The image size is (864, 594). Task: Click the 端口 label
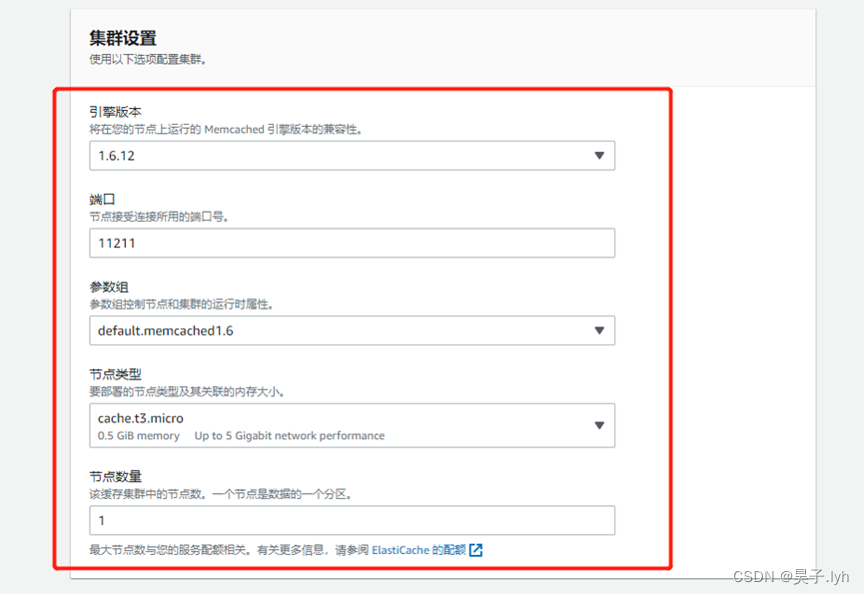pyautogui.click(x=102, y=200)
